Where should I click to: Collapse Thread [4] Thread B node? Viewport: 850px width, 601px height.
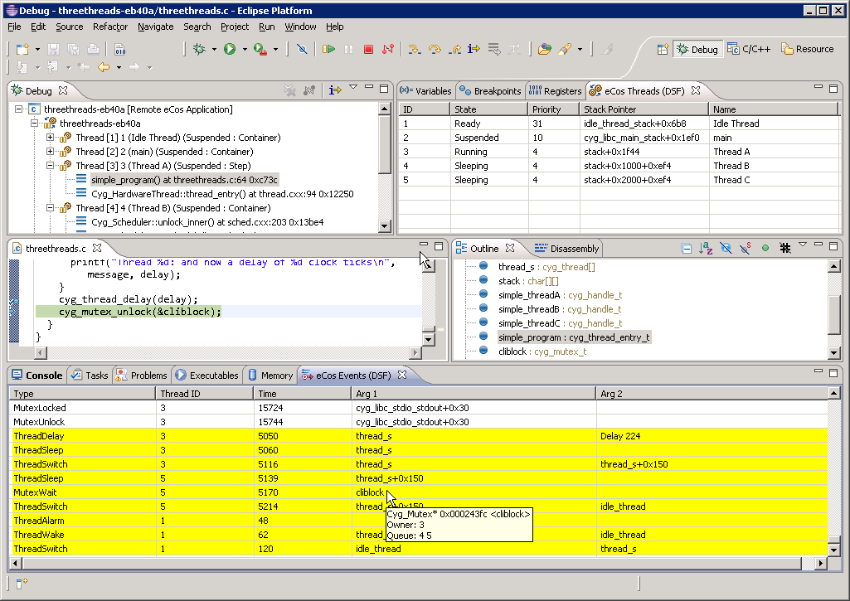pyautogui.click(x=50, y=207)
